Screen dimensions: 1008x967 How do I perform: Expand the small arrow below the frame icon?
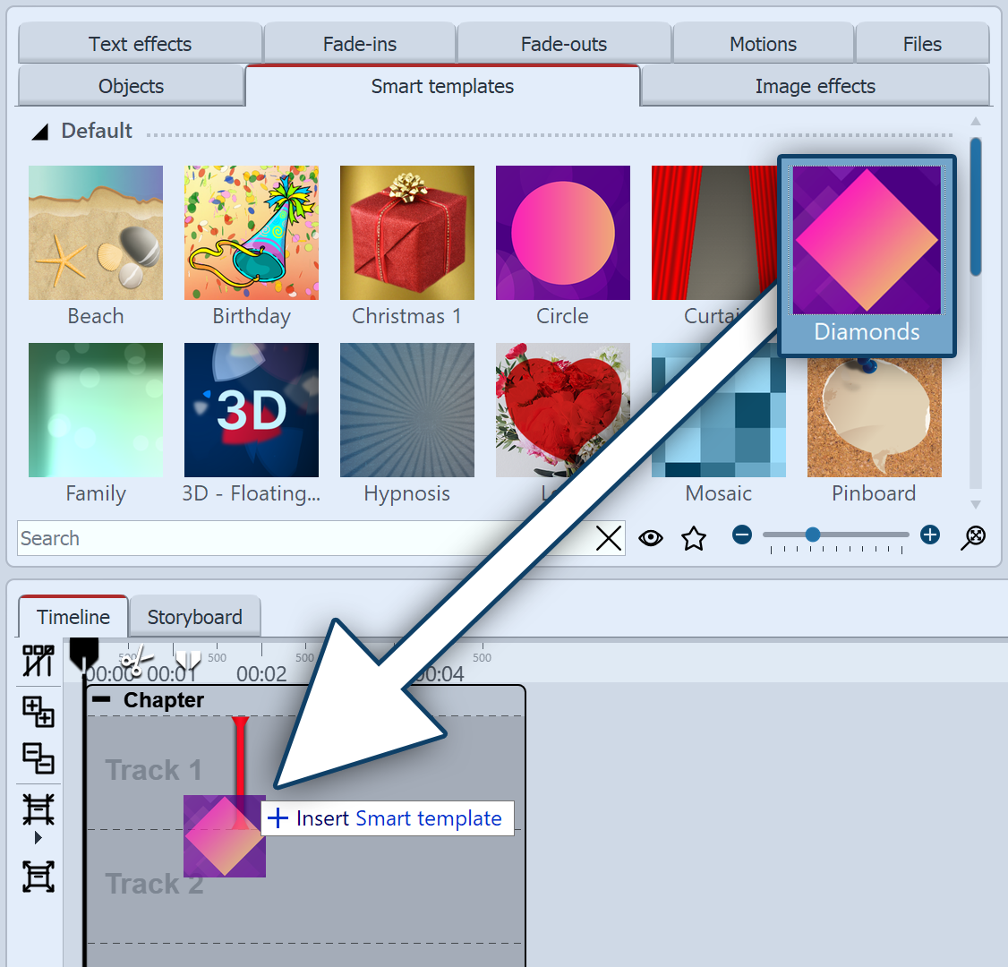coord(38,838)
